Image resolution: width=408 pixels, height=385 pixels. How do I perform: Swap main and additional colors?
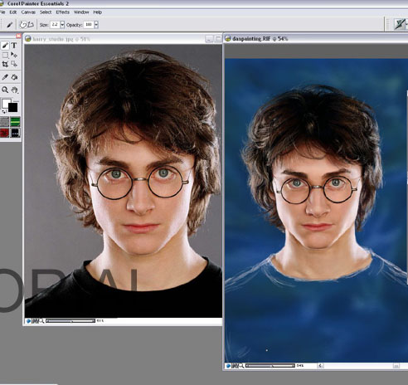pos(4,112)
